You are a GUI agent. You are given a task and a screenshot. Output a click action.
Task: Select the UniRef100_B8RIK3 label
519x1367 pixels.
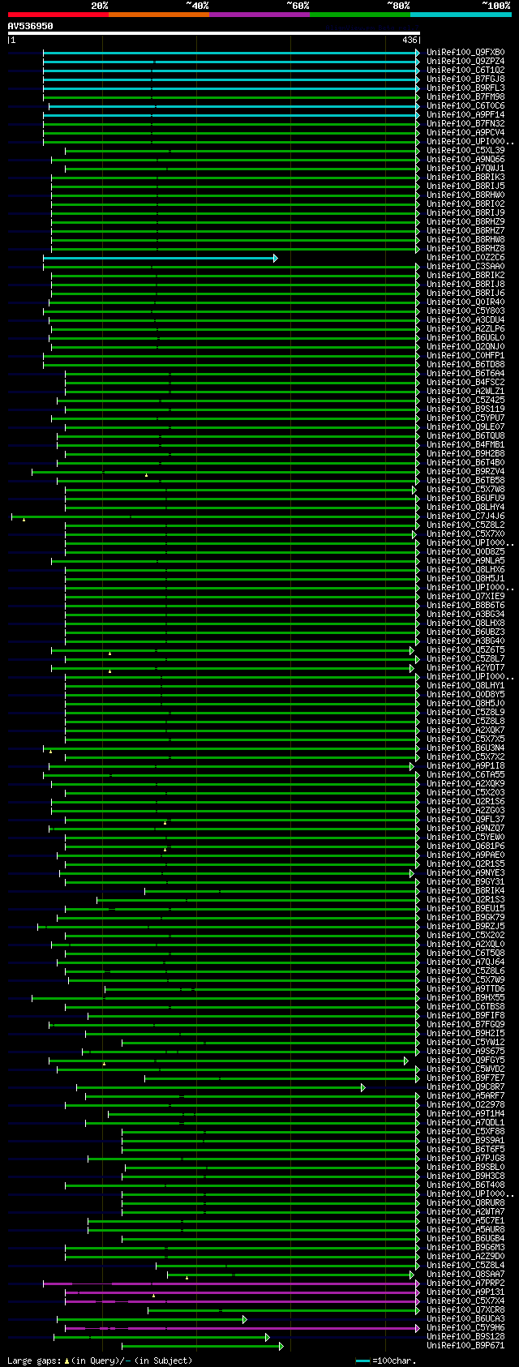click(x=465, y=178)
